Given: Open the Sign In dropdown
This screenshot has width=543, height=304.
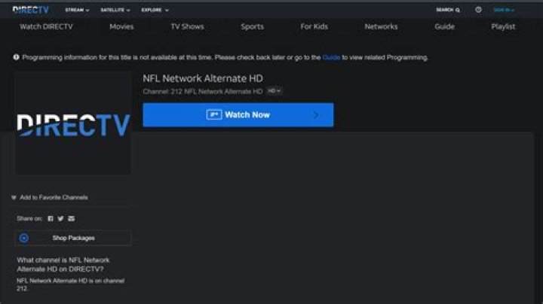Looking at the screenshot, I should [503, 11].
